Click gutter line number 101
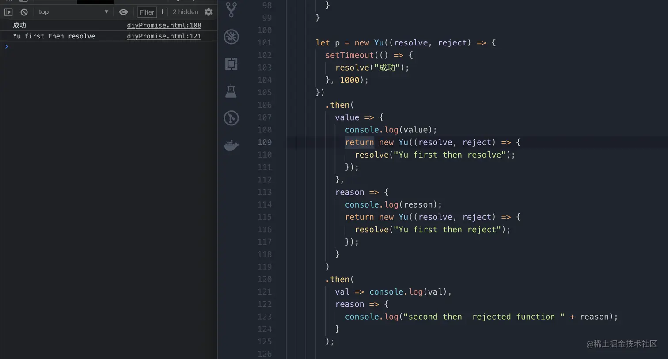The width and height of the screenshot is (668, 359). point(265,43)
